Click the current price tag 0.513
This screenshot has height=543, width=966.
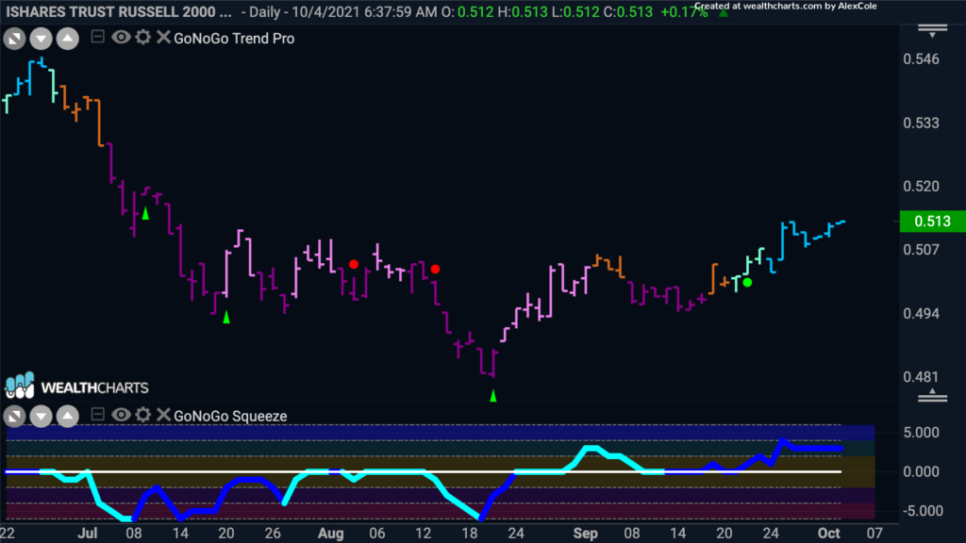click(x=932, y=221)
